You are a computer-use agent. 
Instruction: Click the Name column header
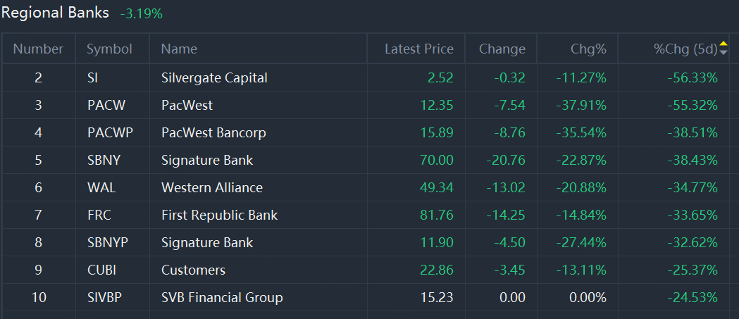pyautogui.click(x=179, y=49)
